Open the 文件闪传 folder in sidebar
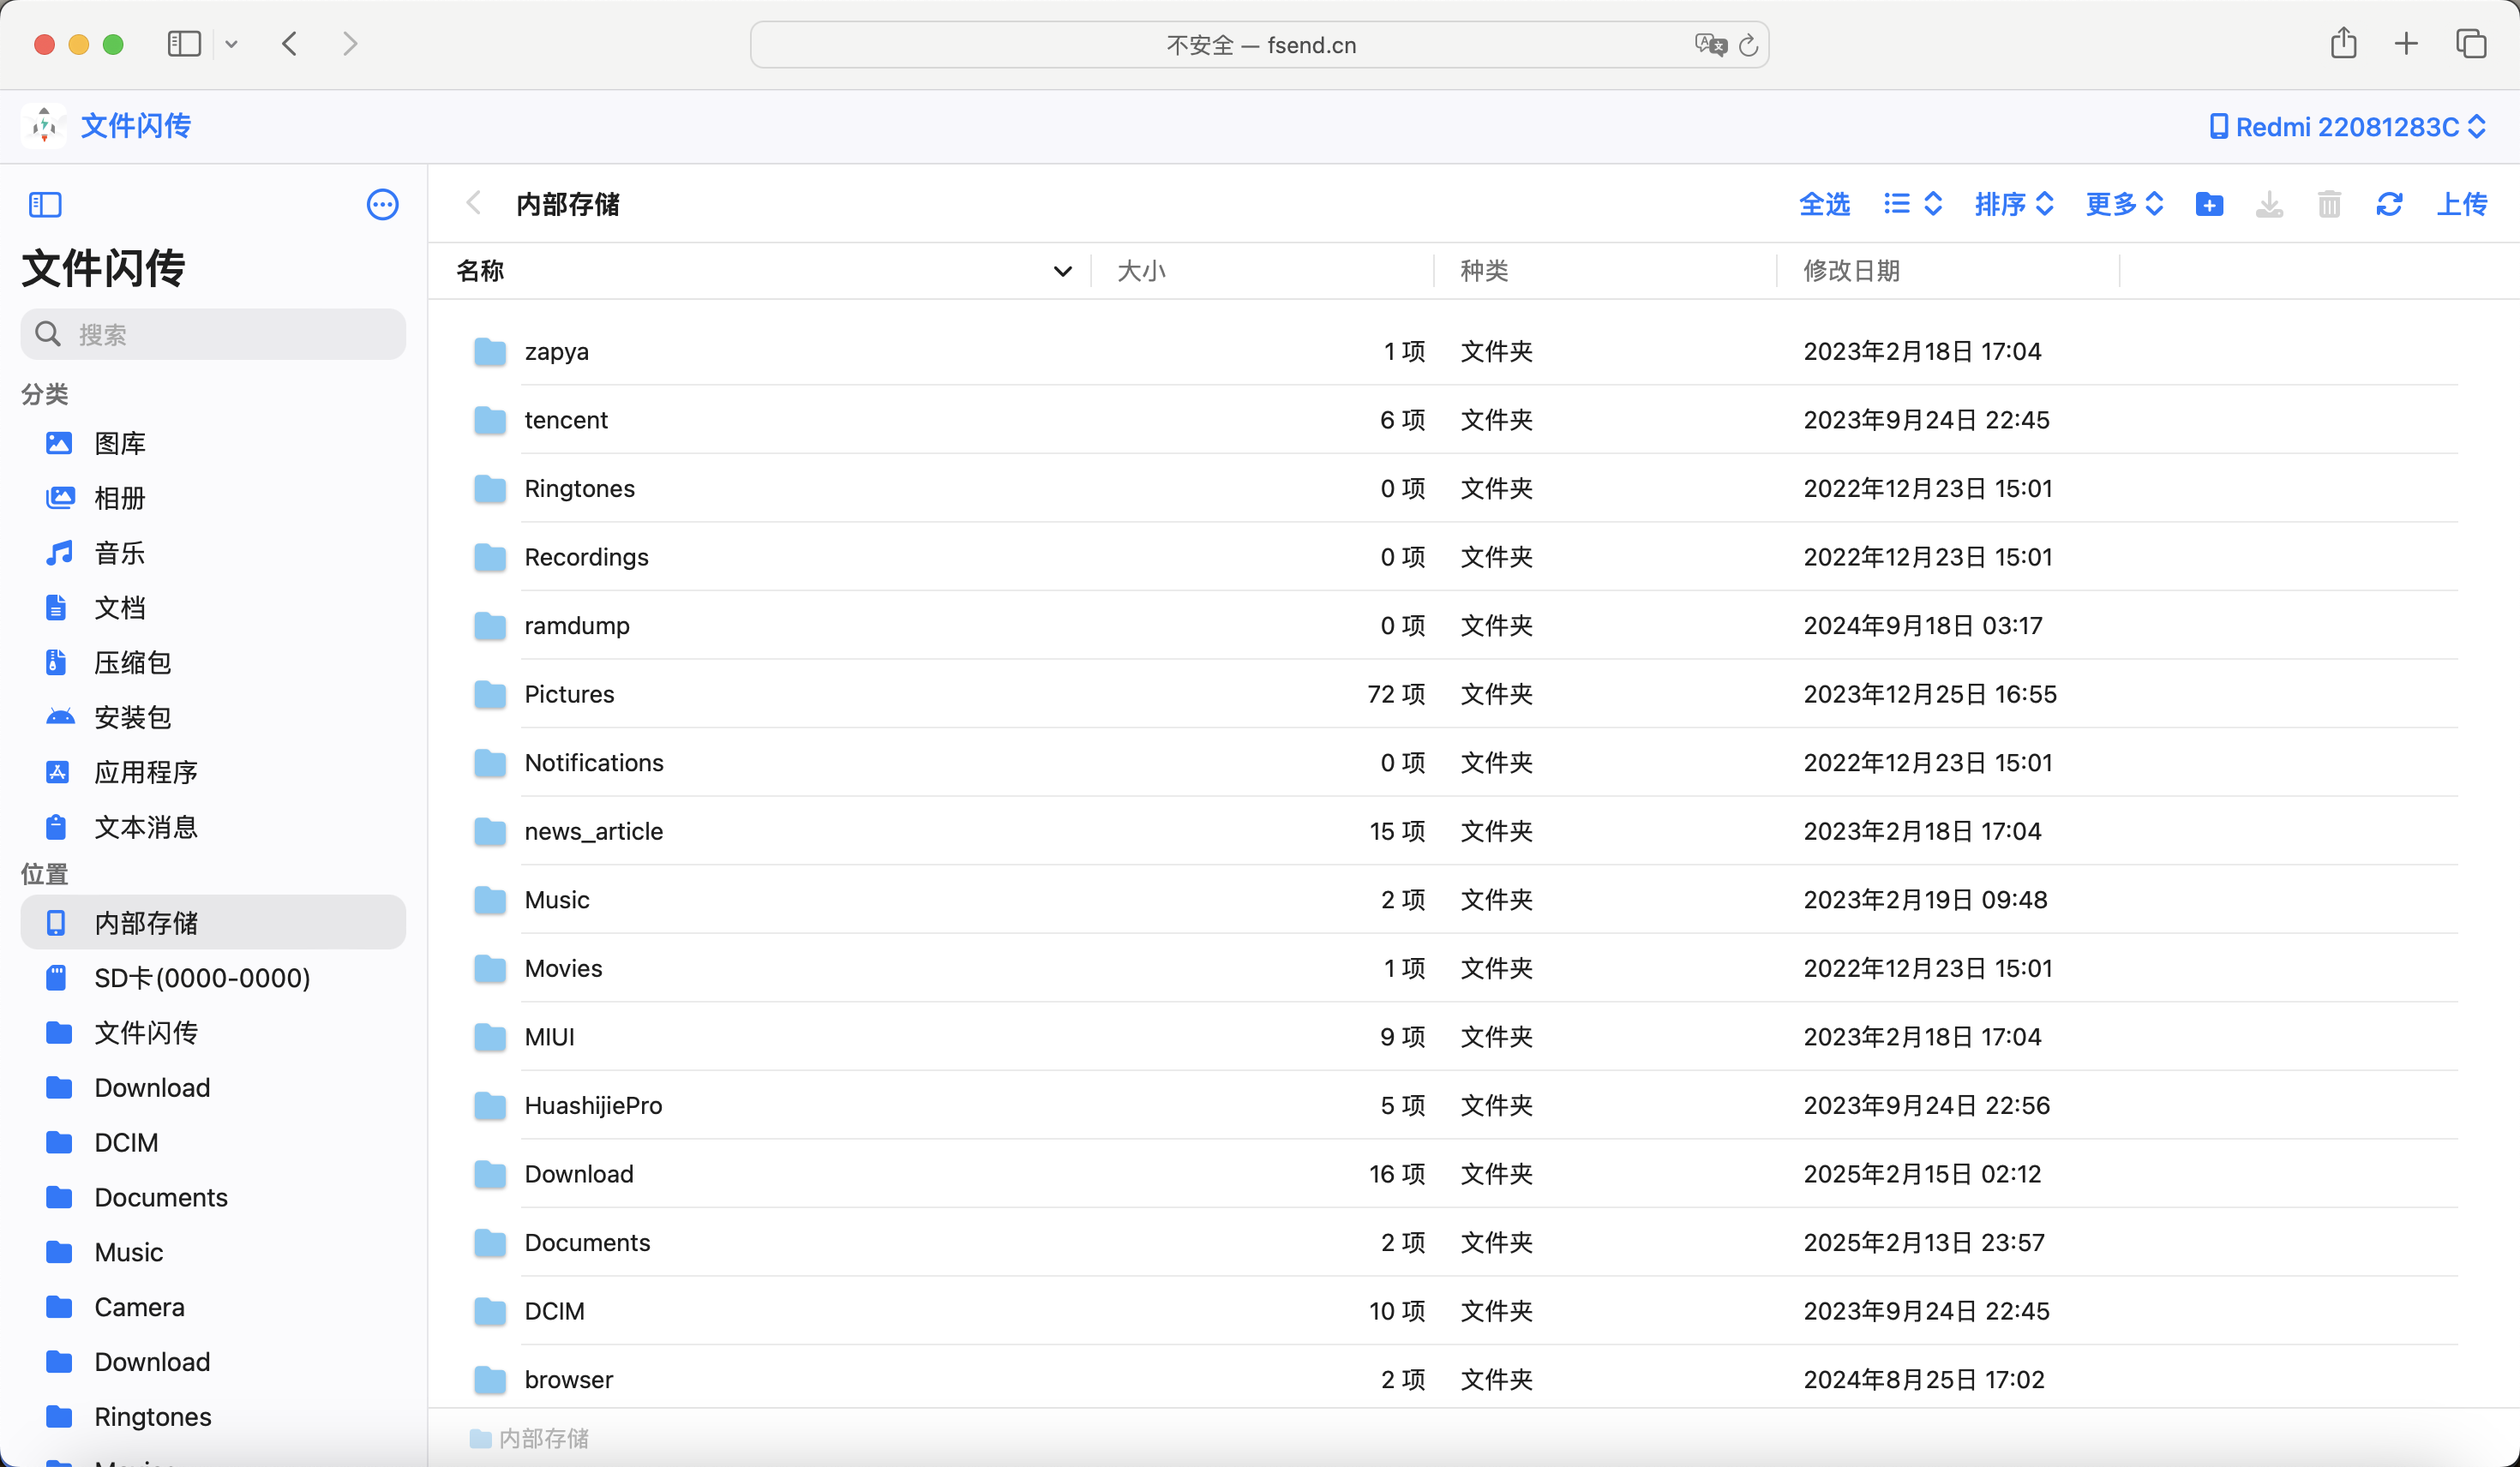The width and height of the screenshot is (2520, 1467). pyautogui.click(x=213, y=1033)
